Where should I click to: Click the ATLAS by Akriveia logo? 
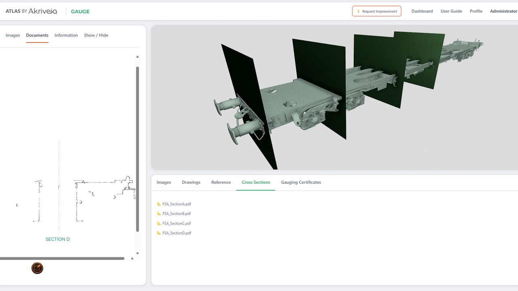[31, 11]
